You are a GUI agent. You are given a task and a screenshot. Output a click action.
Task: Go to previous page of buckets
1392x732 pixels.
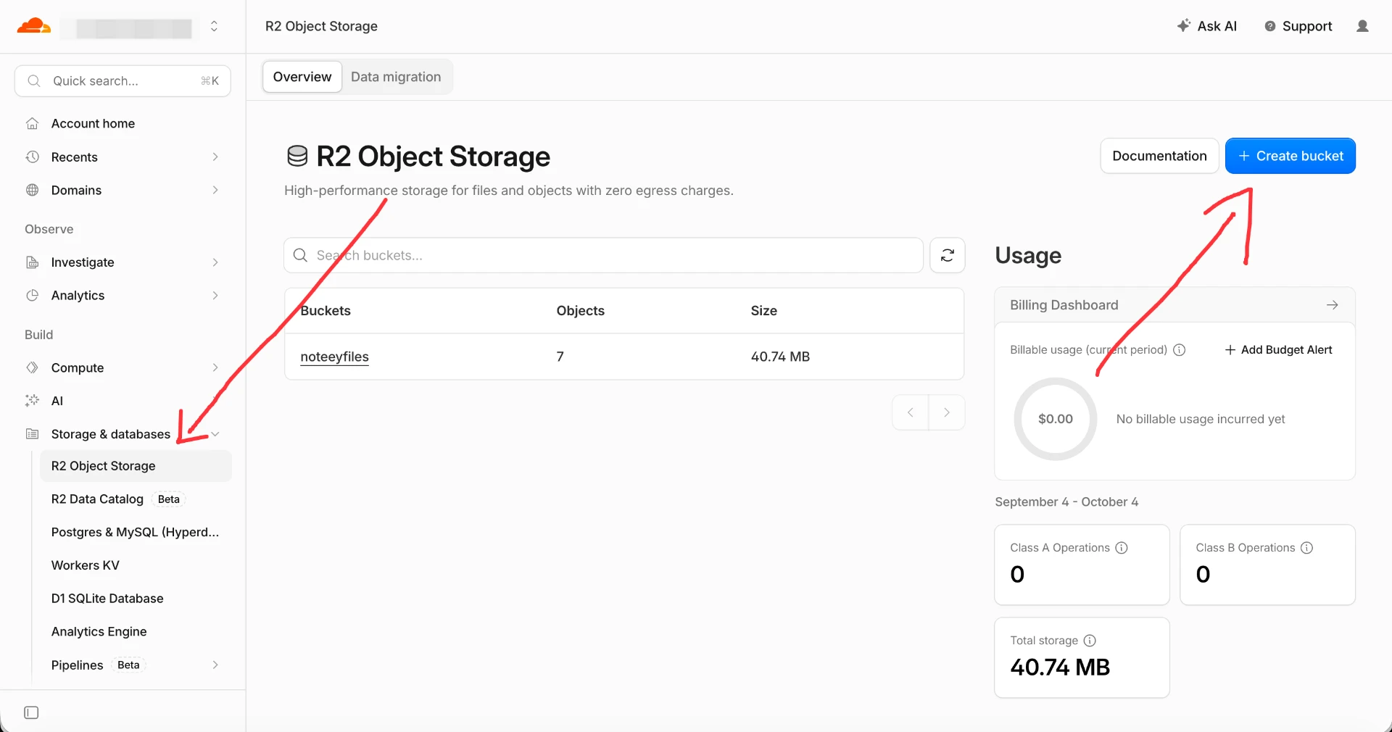coord(911,412)
